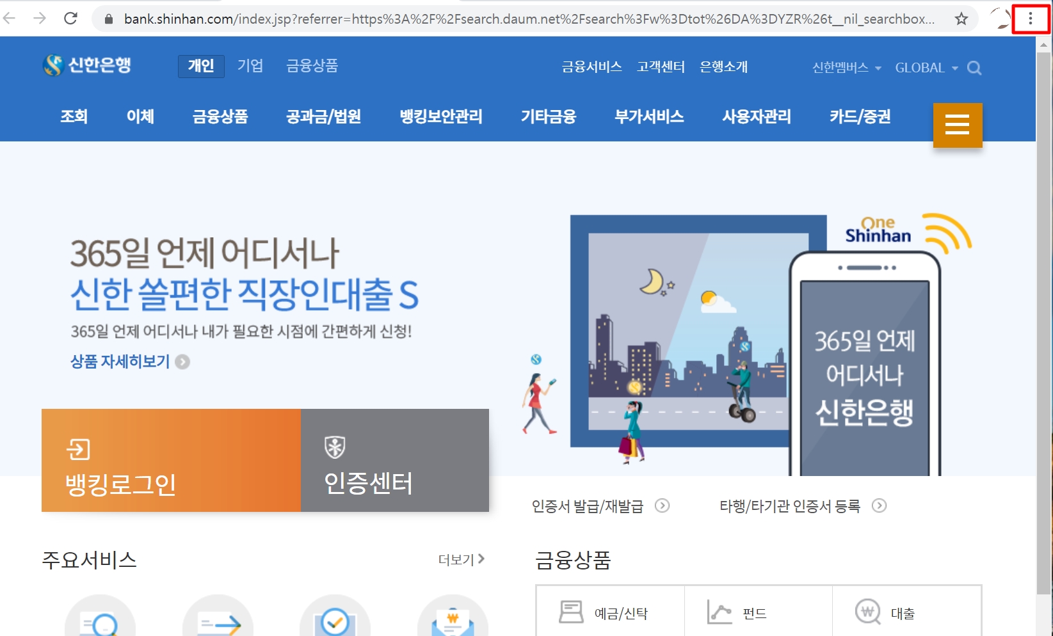
Task: Open Chrome three-dot menu
Action: coord(1030,19)
